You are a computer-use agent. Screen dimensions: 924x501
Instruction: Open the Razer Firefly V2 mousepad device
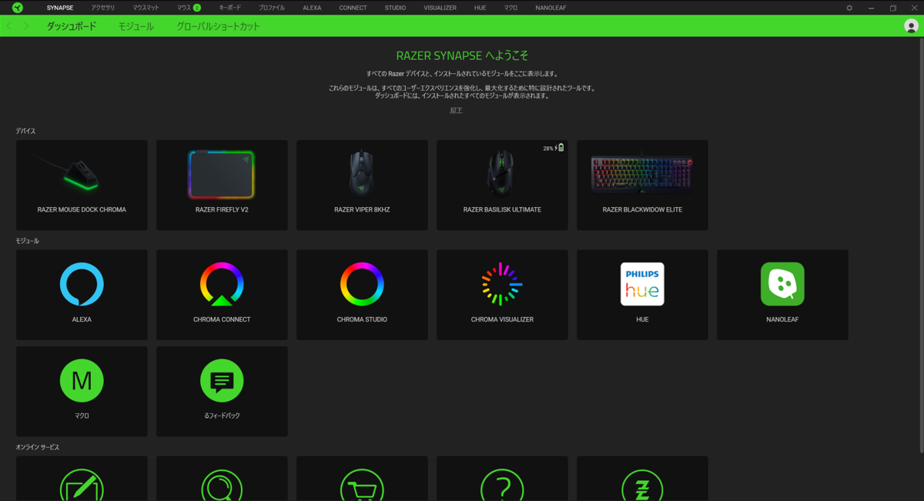(222, 185)
